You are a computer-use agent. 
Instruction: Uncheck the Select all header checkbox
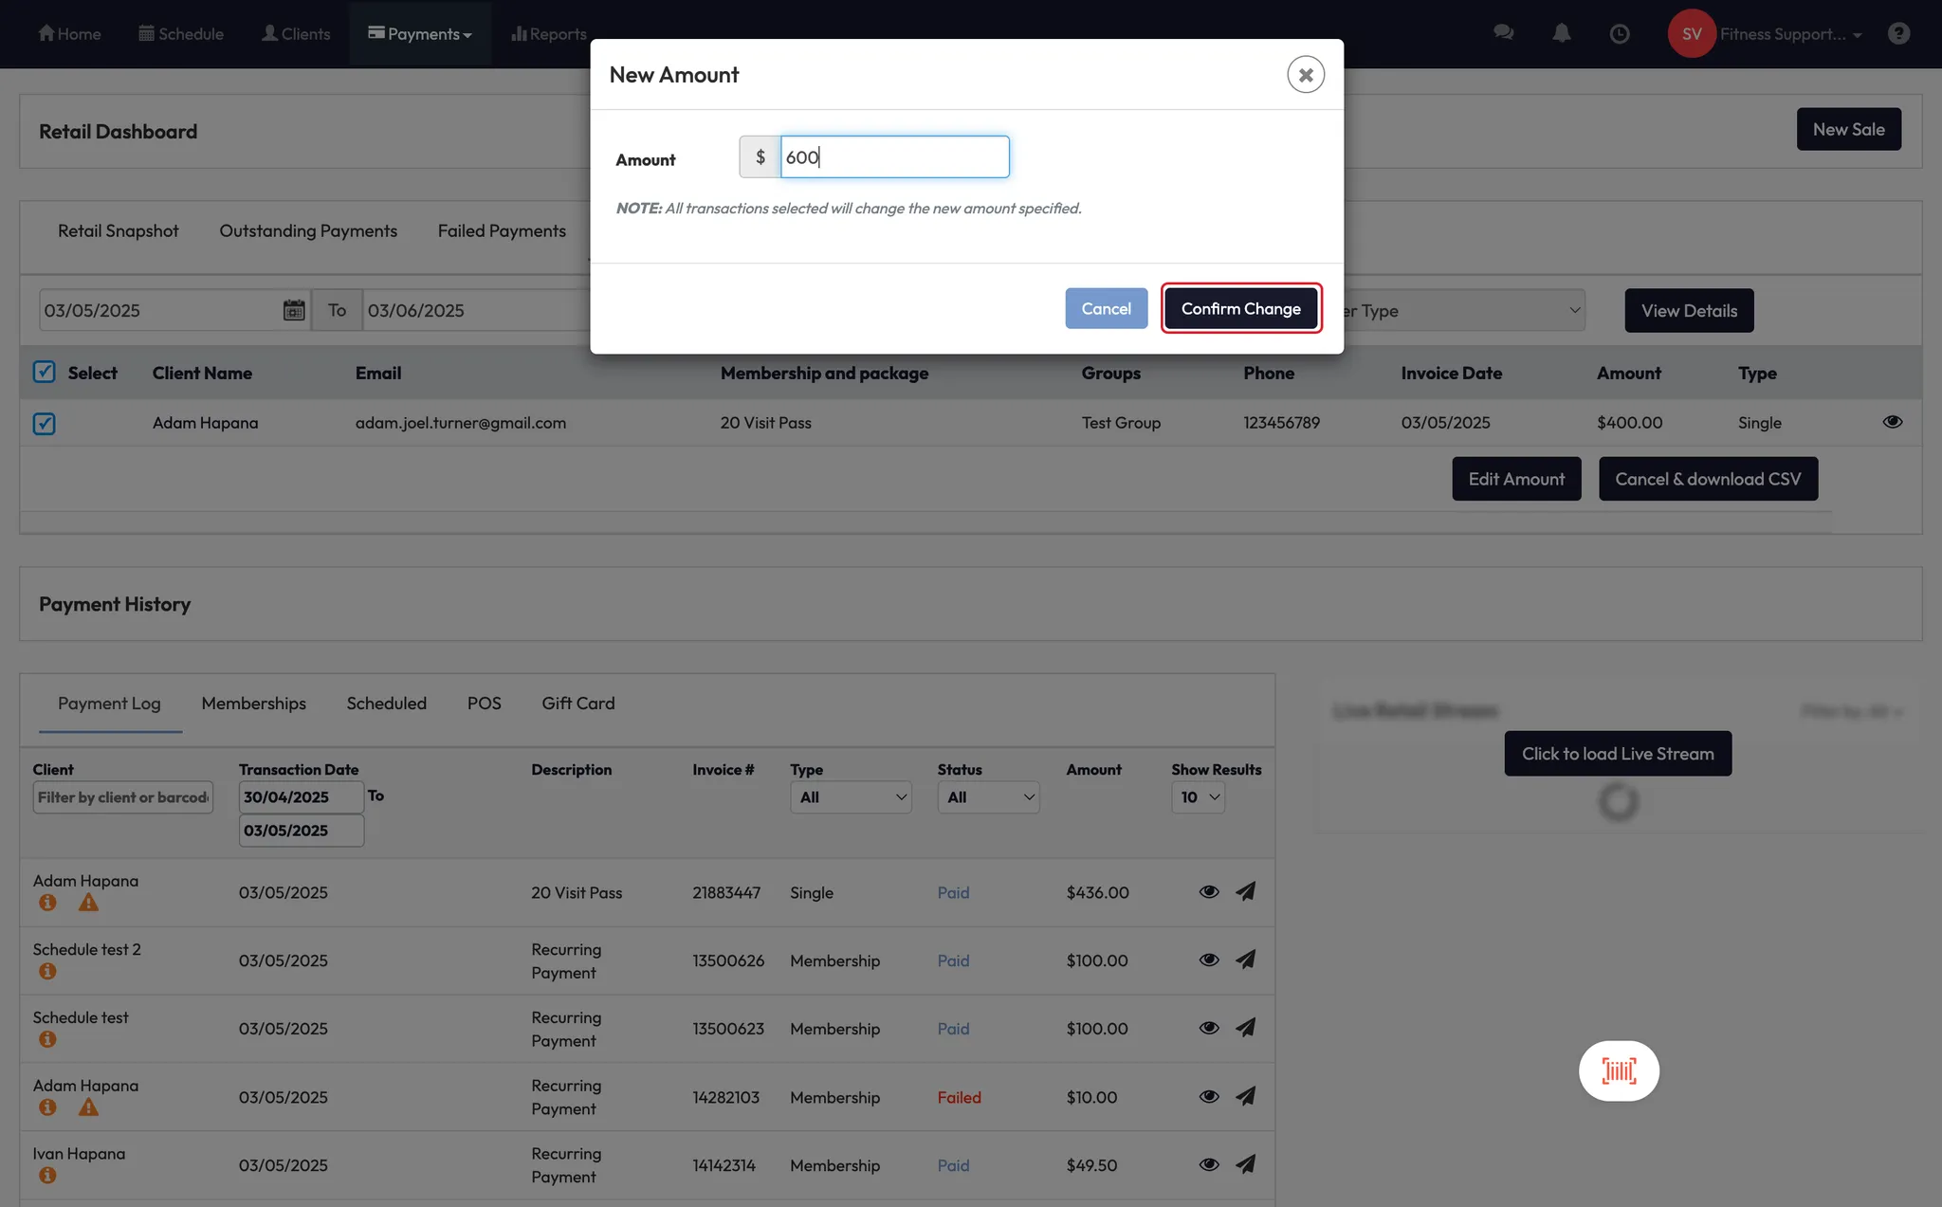[x=45, y=372]
